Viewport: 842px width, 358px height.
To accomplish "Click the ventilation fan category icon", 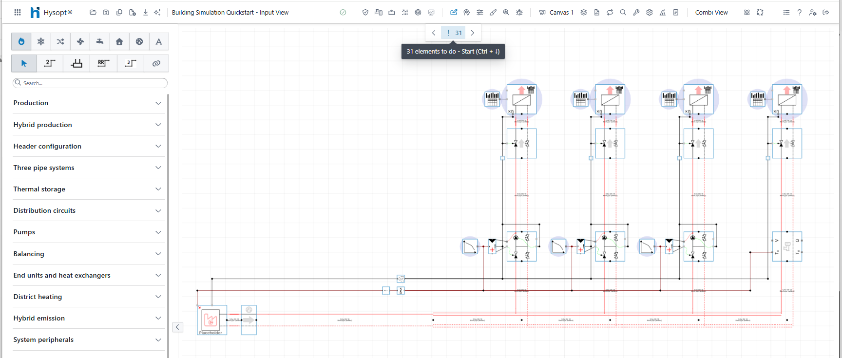I will click(x=80, y=42).
